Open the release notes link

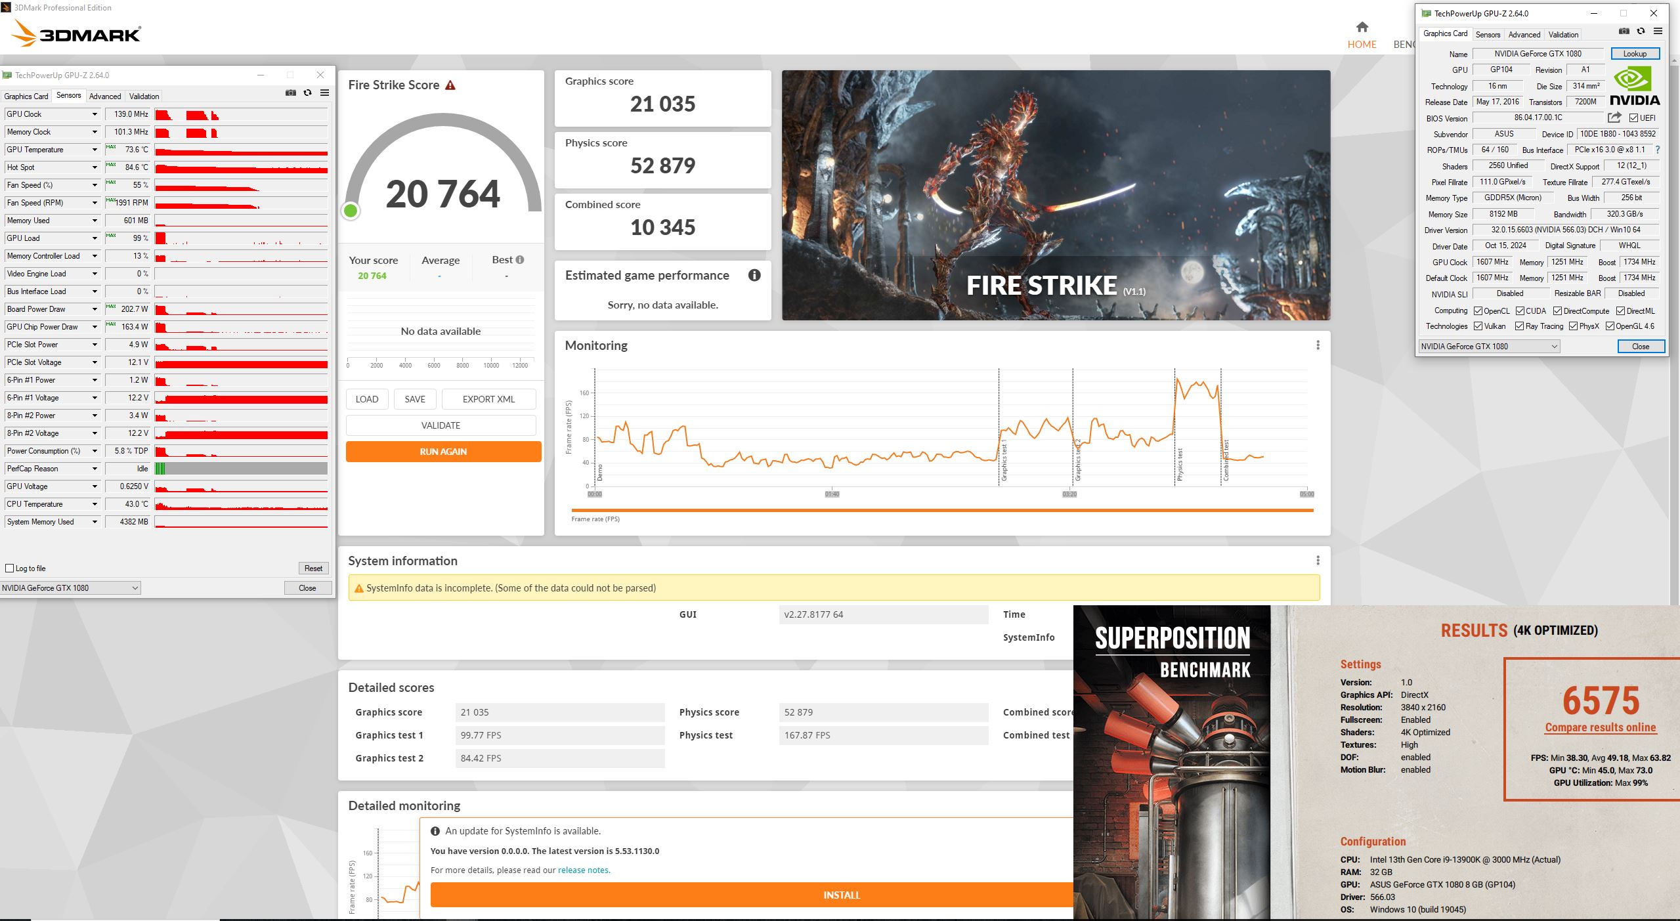coord(584,870)
